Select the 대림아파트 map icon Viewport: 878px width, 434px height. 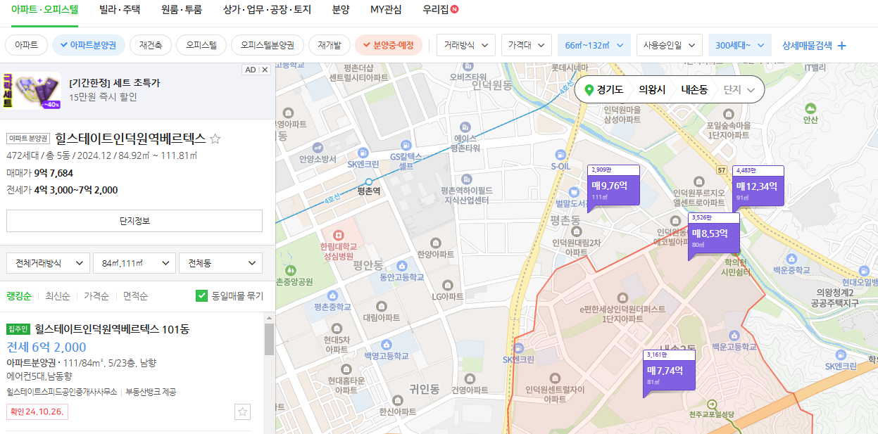tap(381, 306)
